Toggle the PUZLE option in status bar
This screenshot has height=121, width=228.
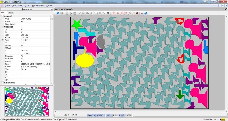(x=109, y=116)
